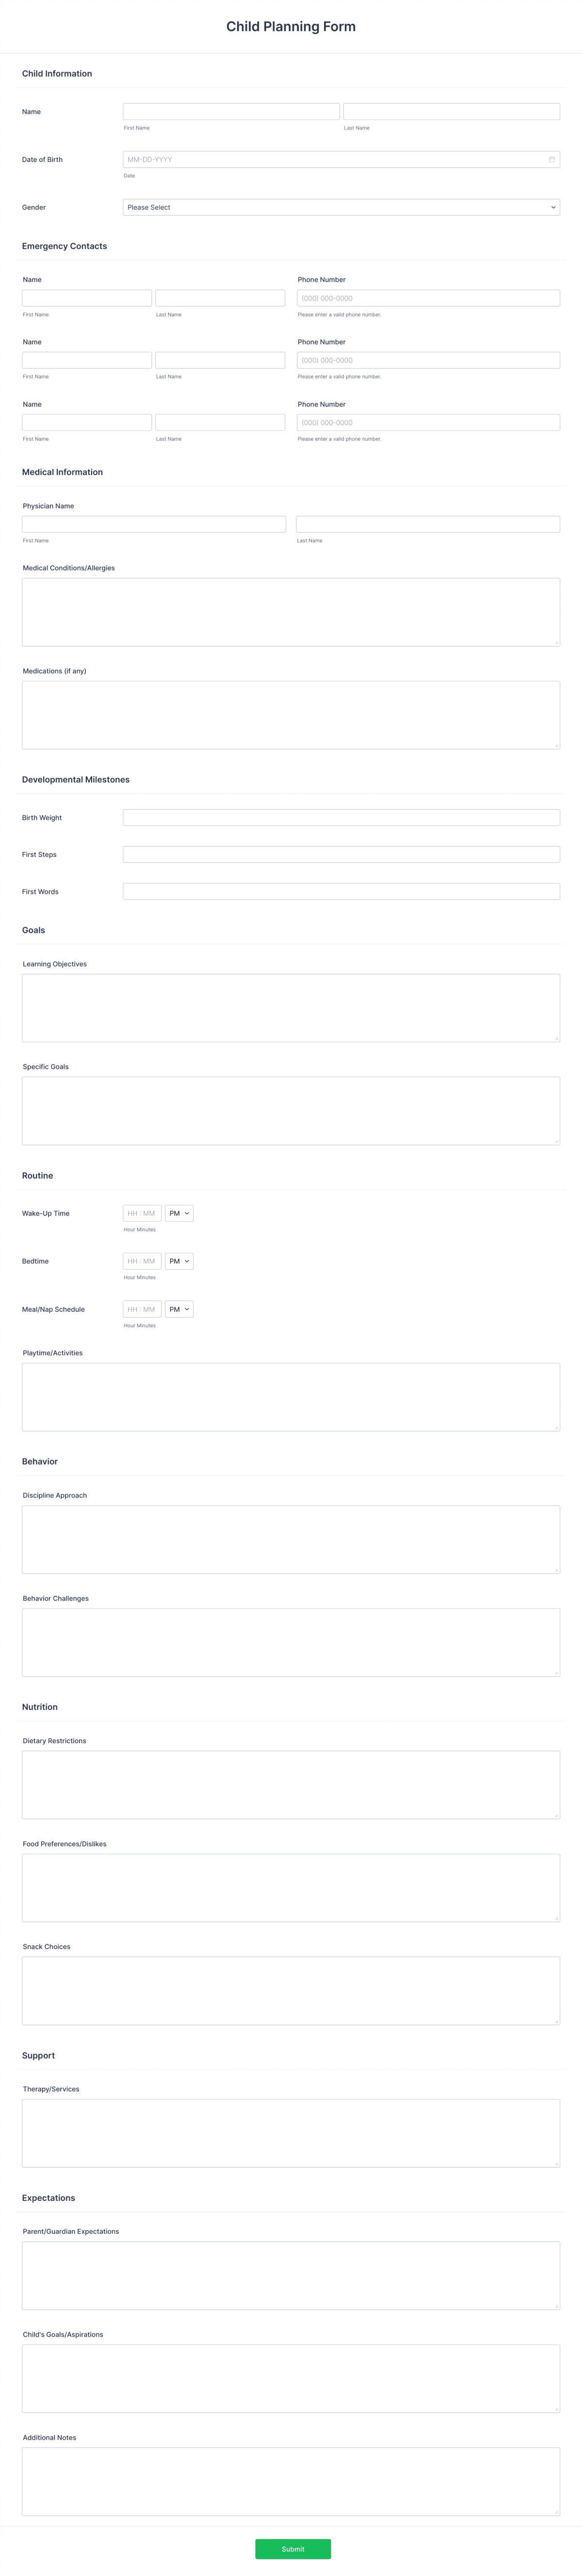Click the second Emergency Contact's First Name field

tap(86, 360)
